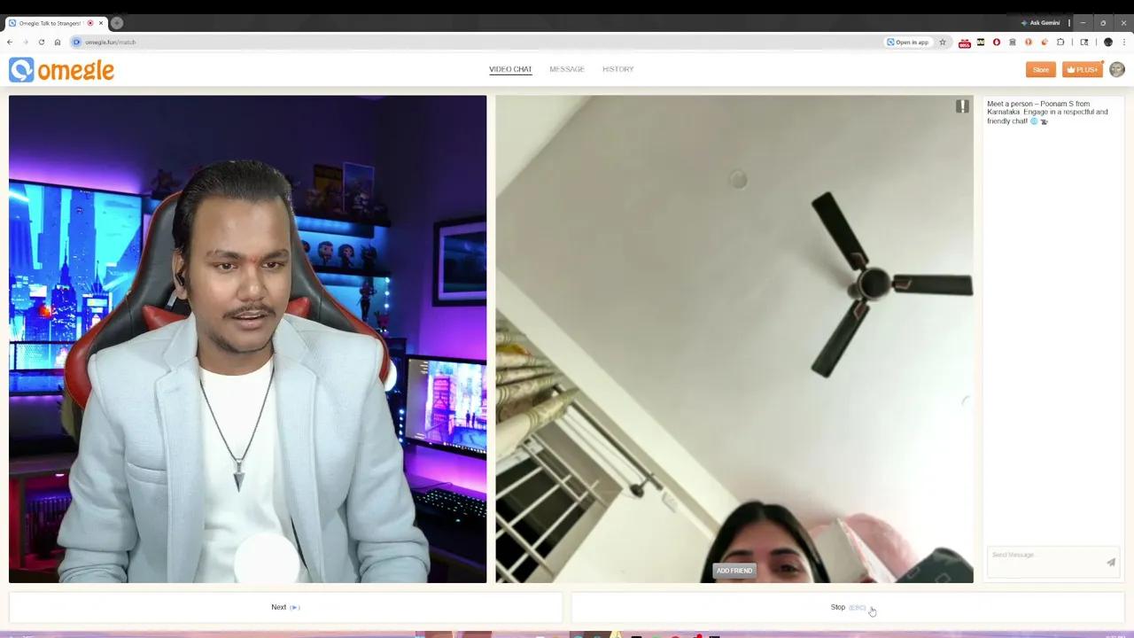Screen dimensions: 1134x638
Task: Open the Chrome three-dot menu
Action: tap(1124, 42)
